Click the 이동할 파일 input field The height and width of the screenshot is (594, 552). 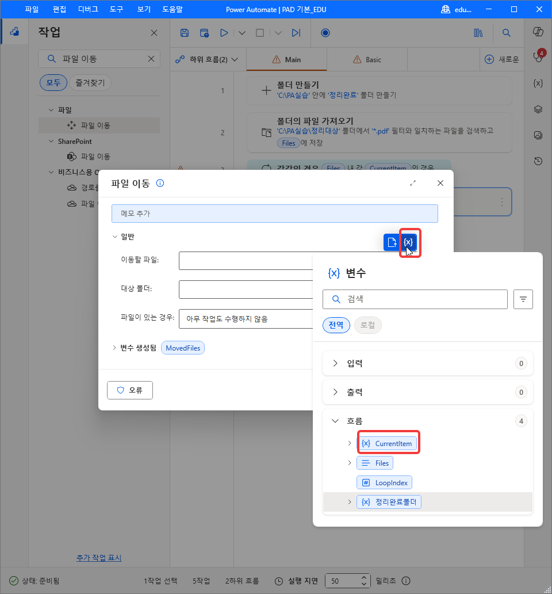246,261
